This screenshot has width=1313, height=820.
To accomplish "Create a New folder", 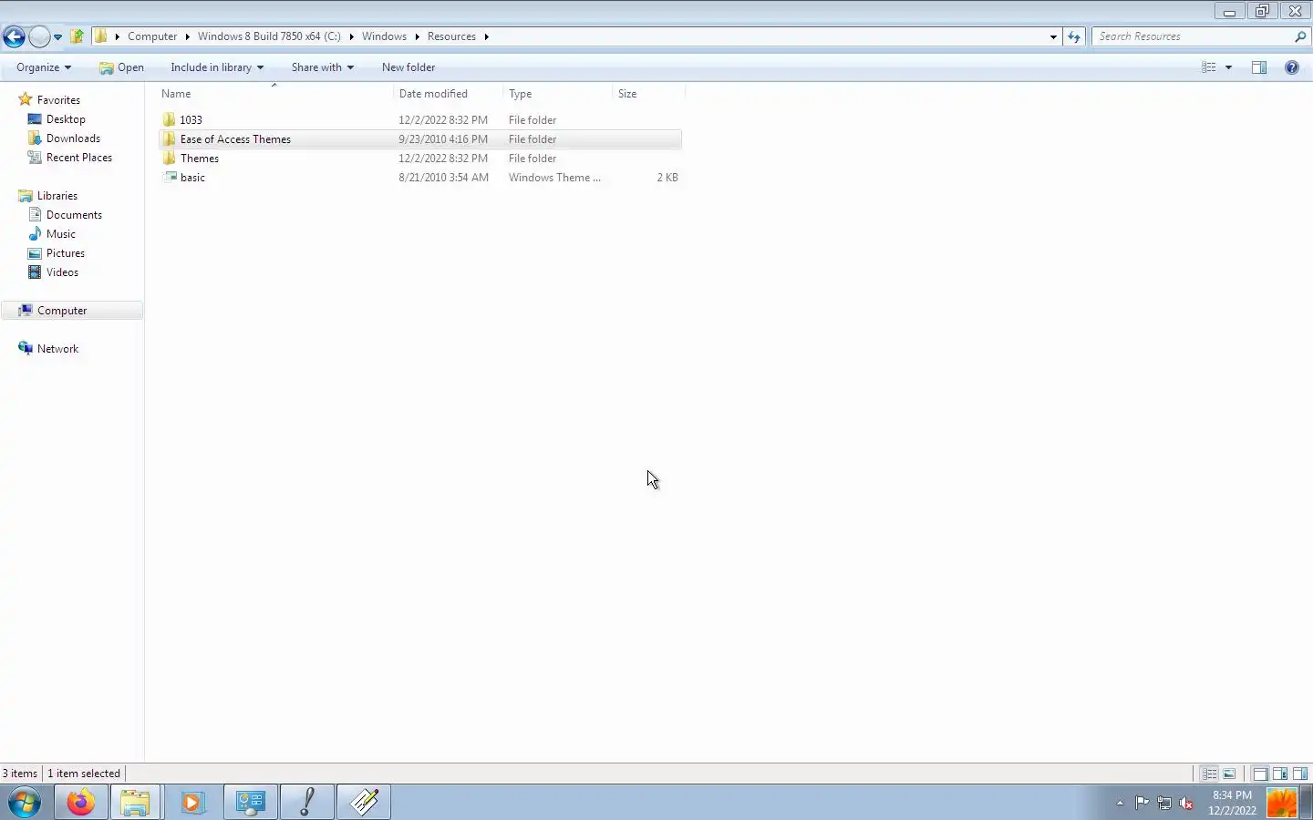I will 408,67.
